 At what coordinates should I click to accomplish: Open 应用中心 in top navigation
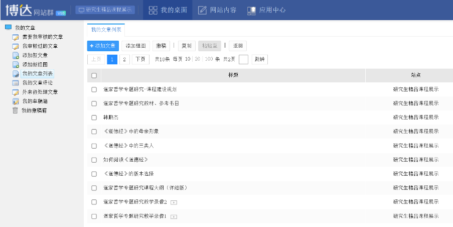267,10
